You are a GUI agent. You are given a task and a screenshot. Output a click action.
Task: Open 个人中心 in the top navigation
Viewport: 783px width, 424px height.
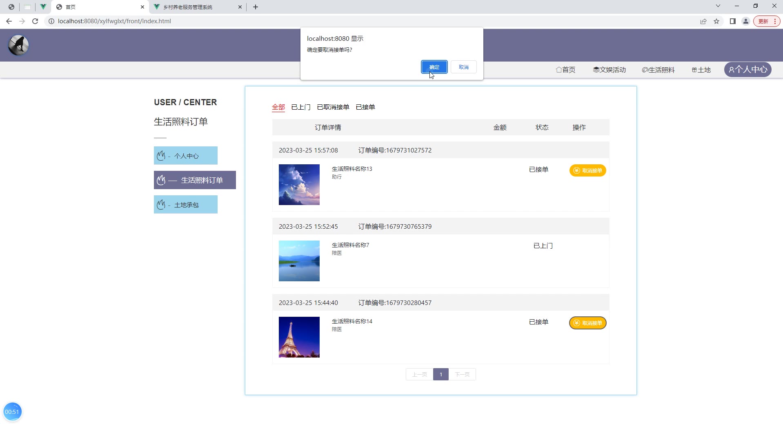[x=747, y=70]
